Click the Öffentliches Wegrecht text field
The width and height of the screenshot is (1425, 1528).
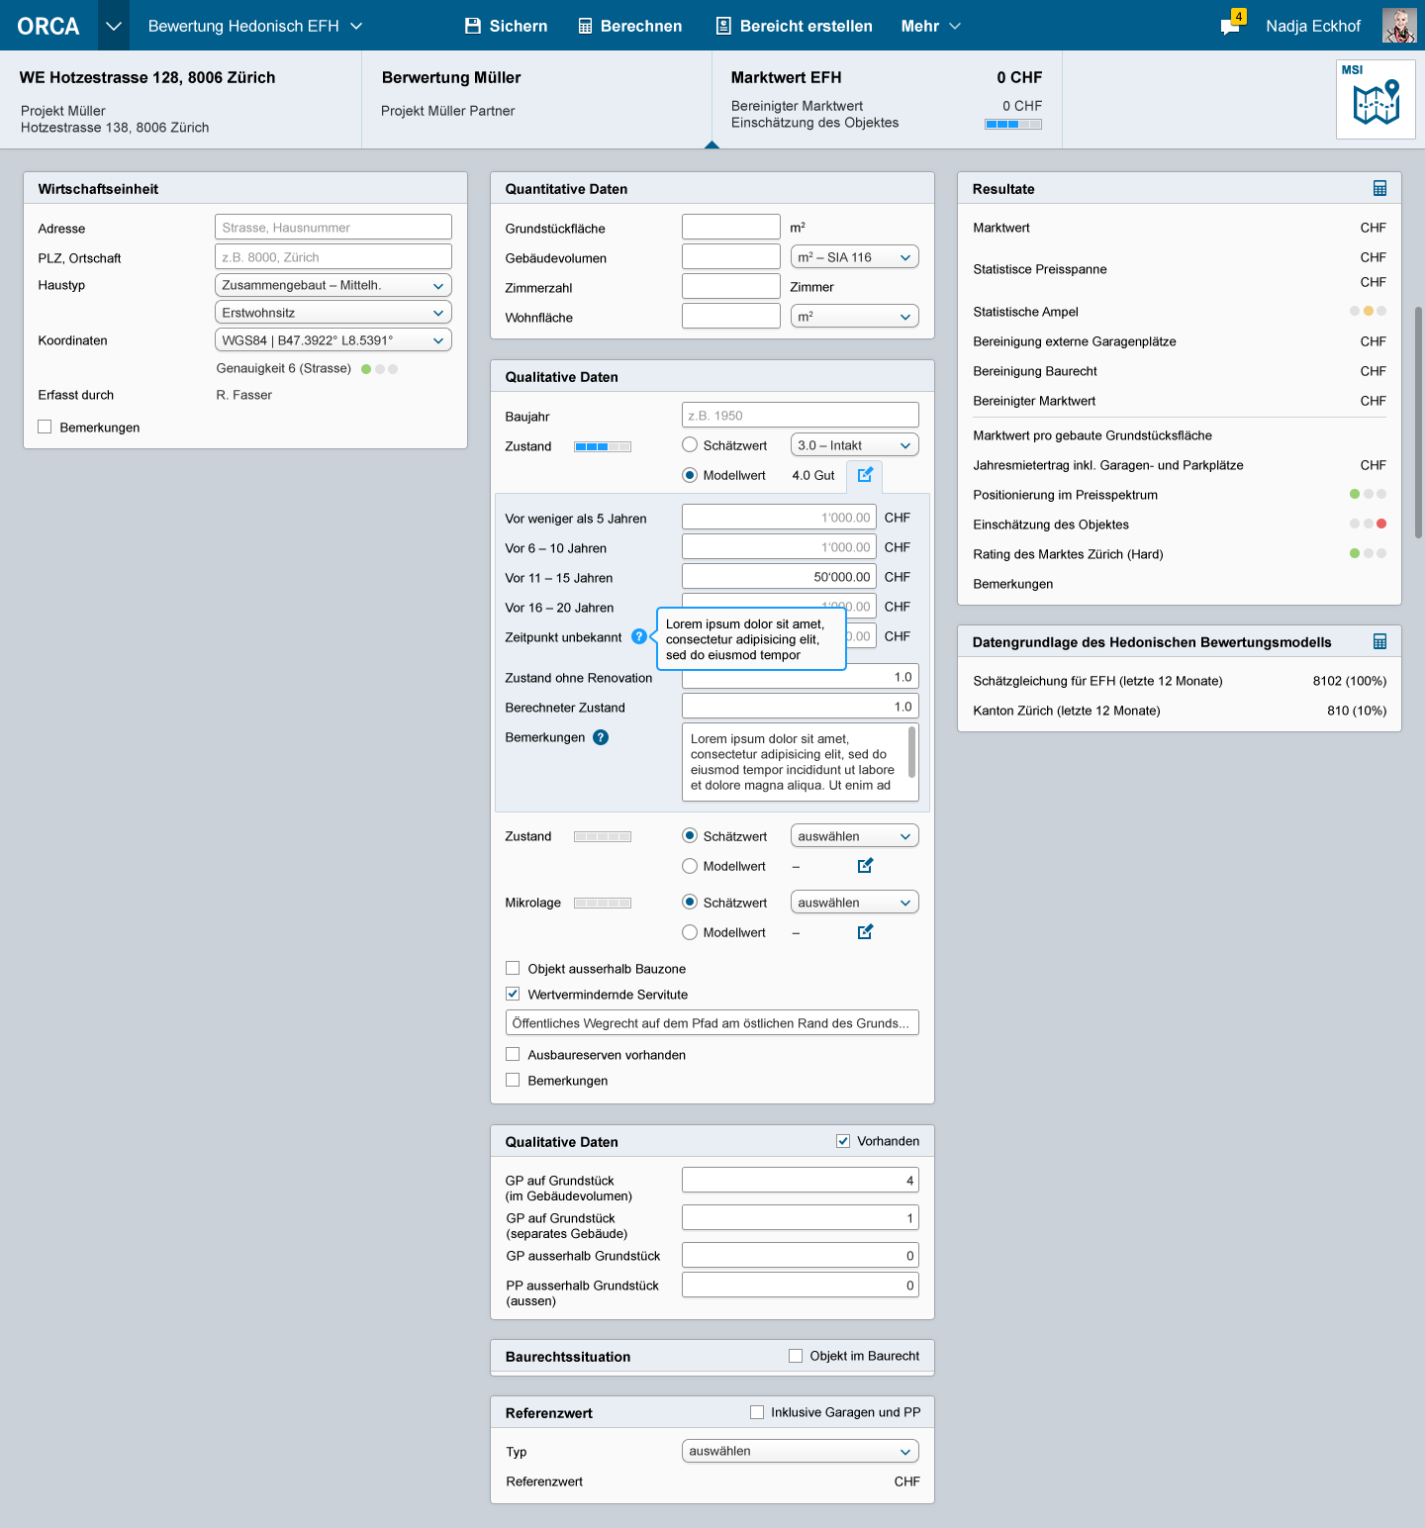click(712, 1022)
